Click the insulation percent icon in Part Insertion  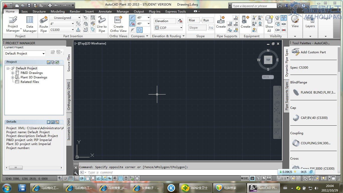(x=78, y=24)
